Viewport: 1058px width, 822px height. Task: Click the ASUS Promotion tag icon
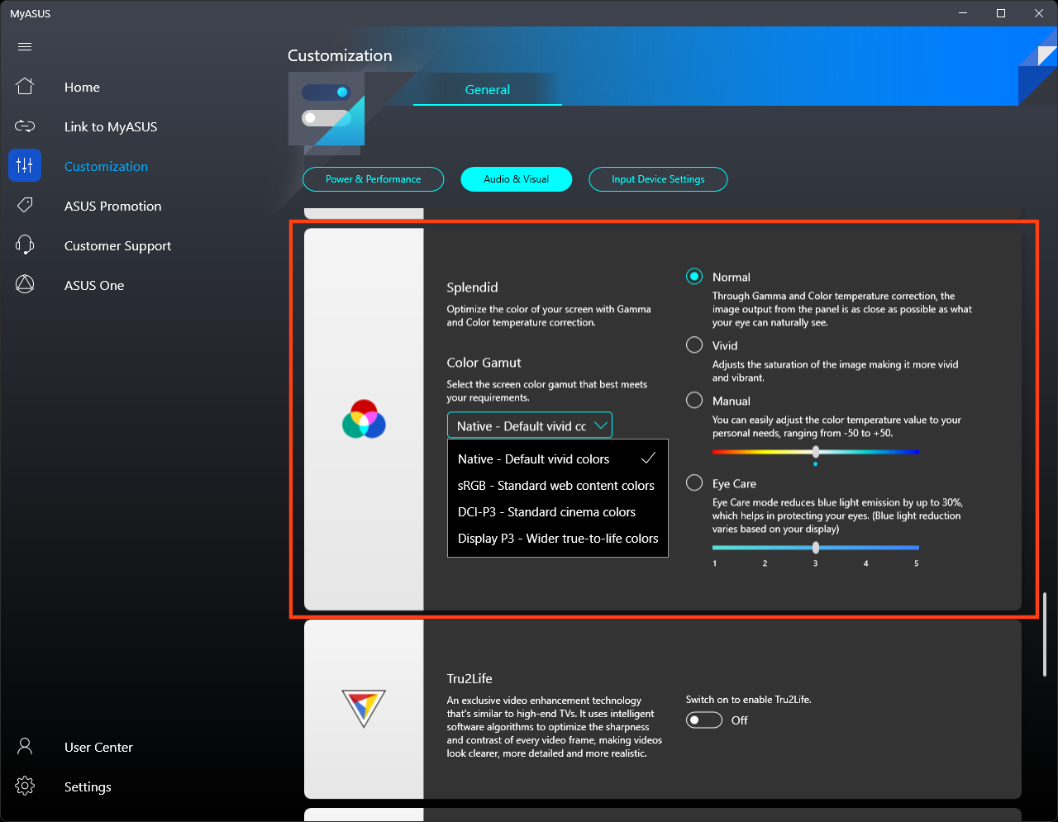click(x=25, y=205)
